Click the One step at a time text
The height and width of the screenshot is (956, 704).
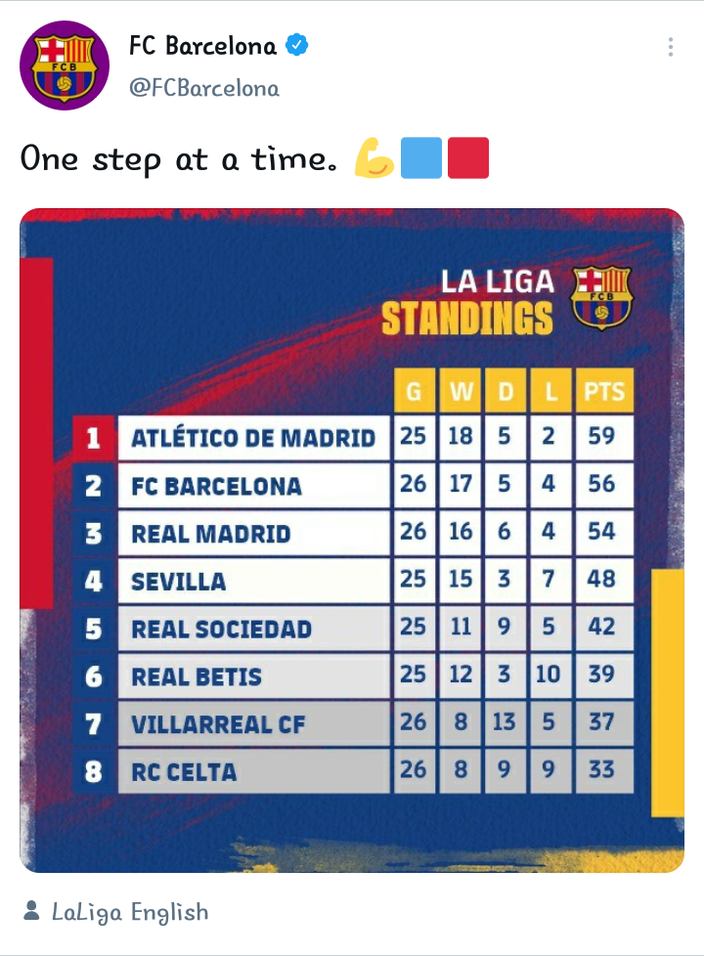pyautogui.click(x=179, y=159)
